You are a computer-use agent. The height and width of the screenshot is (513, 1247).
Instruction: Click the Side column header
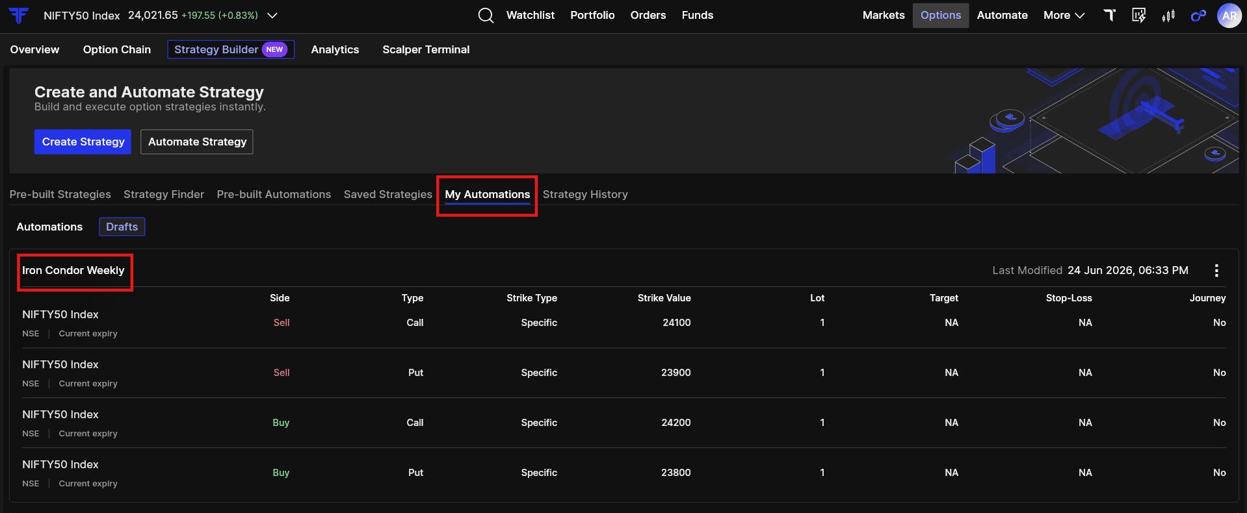point(280,298)
